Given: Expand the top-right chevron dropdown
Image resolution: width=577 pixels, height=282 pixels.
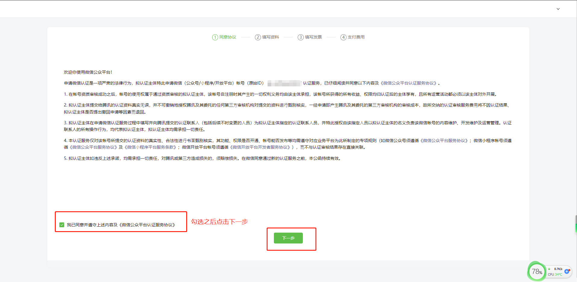Looking at the screenshot, I should tap(558, 9).
